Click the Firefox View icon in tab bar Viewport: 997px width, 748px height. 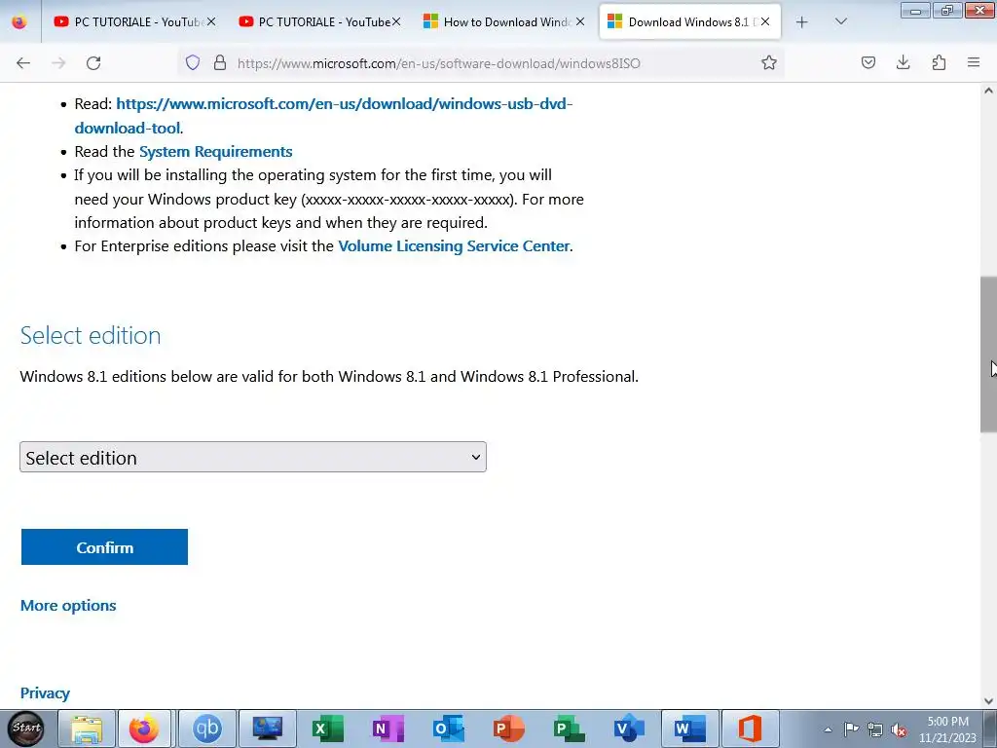[x=19, y=21]
